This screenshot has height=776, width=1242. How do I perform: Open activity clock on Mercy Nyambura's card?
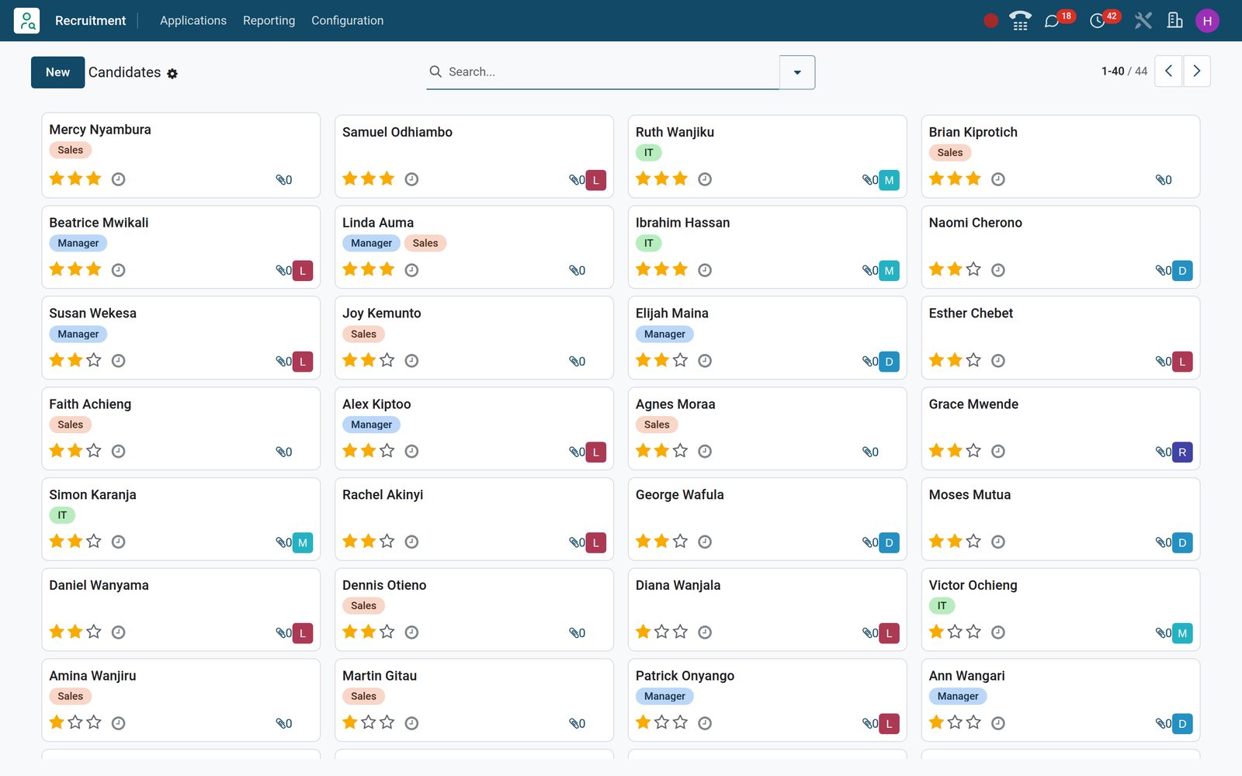[118, 179]
